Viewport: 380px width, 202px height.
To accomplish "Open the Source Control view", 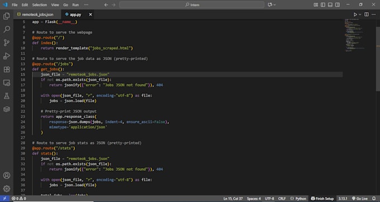I will 7,43.
